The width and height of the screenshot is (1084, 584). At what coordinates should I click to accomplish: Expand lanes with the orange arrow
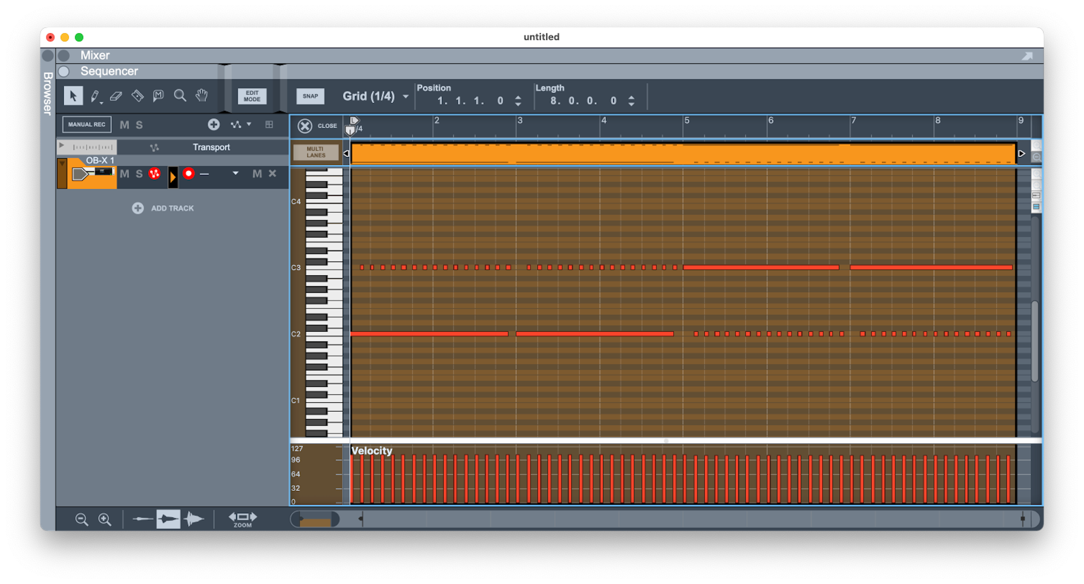[173, 177]
